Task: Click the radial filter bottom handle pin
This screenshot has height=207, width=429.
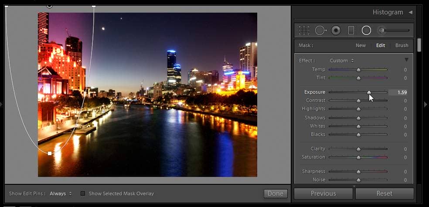Action: click(x=50, y=153)
